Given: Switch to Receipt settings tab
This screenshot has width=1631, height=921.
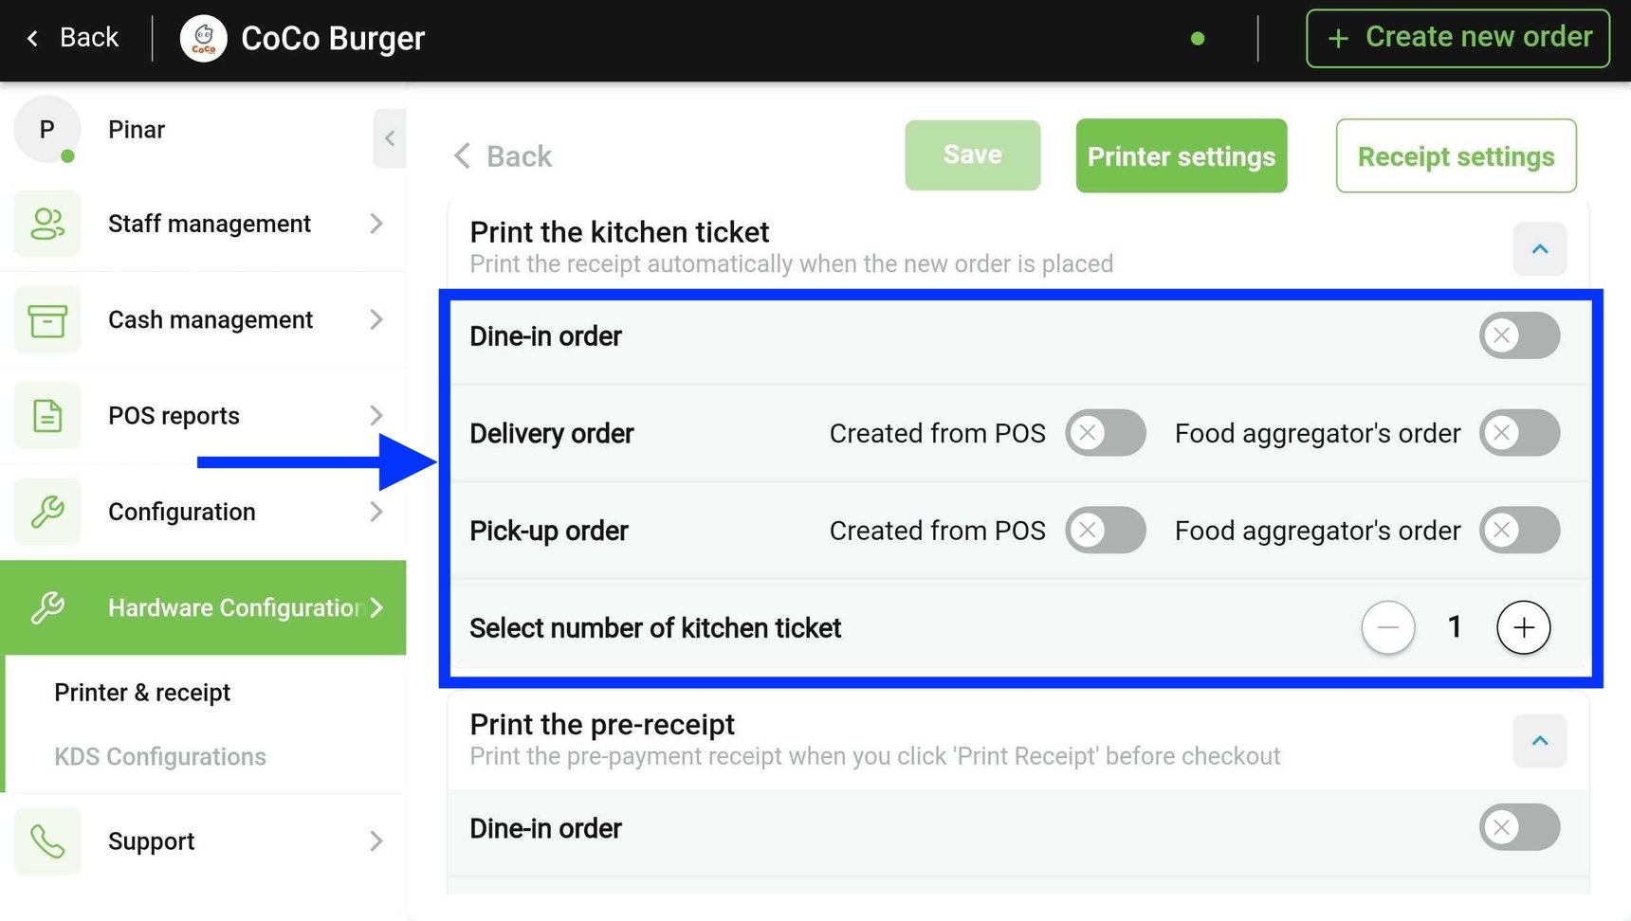Looking at the screenshot, I should click(x=1456, y=155).
